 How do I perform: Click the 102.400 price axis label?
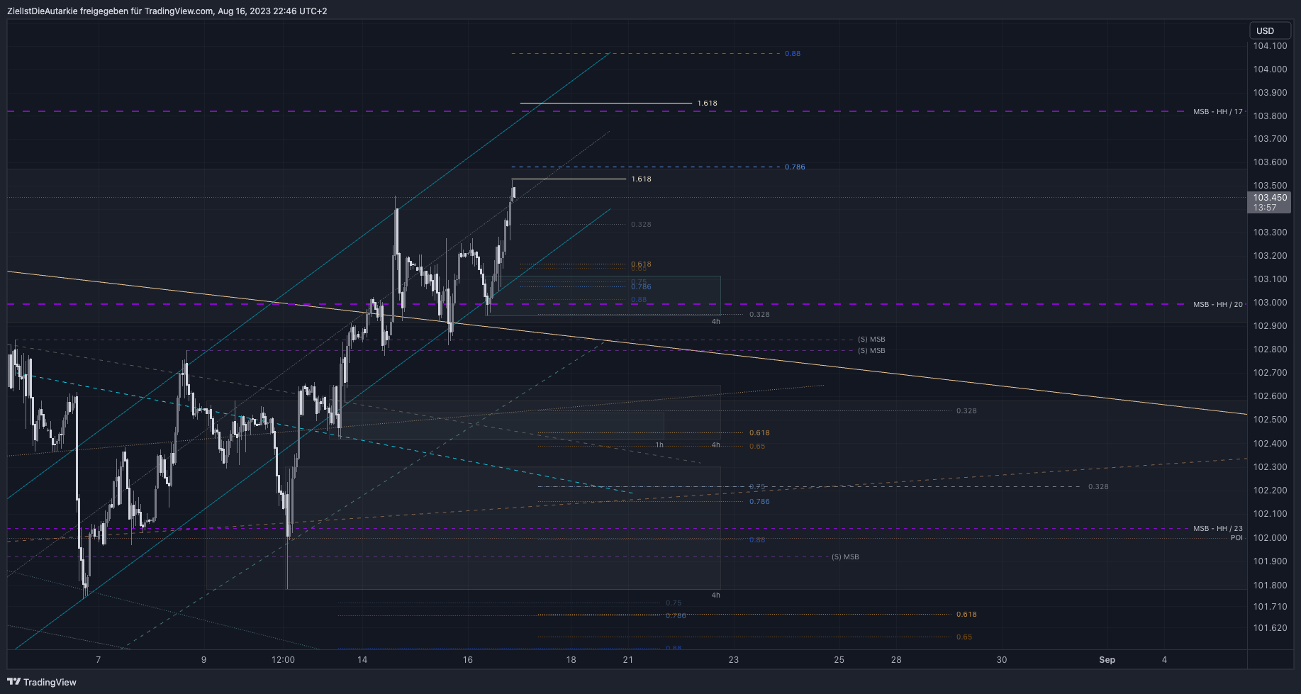1270,444
